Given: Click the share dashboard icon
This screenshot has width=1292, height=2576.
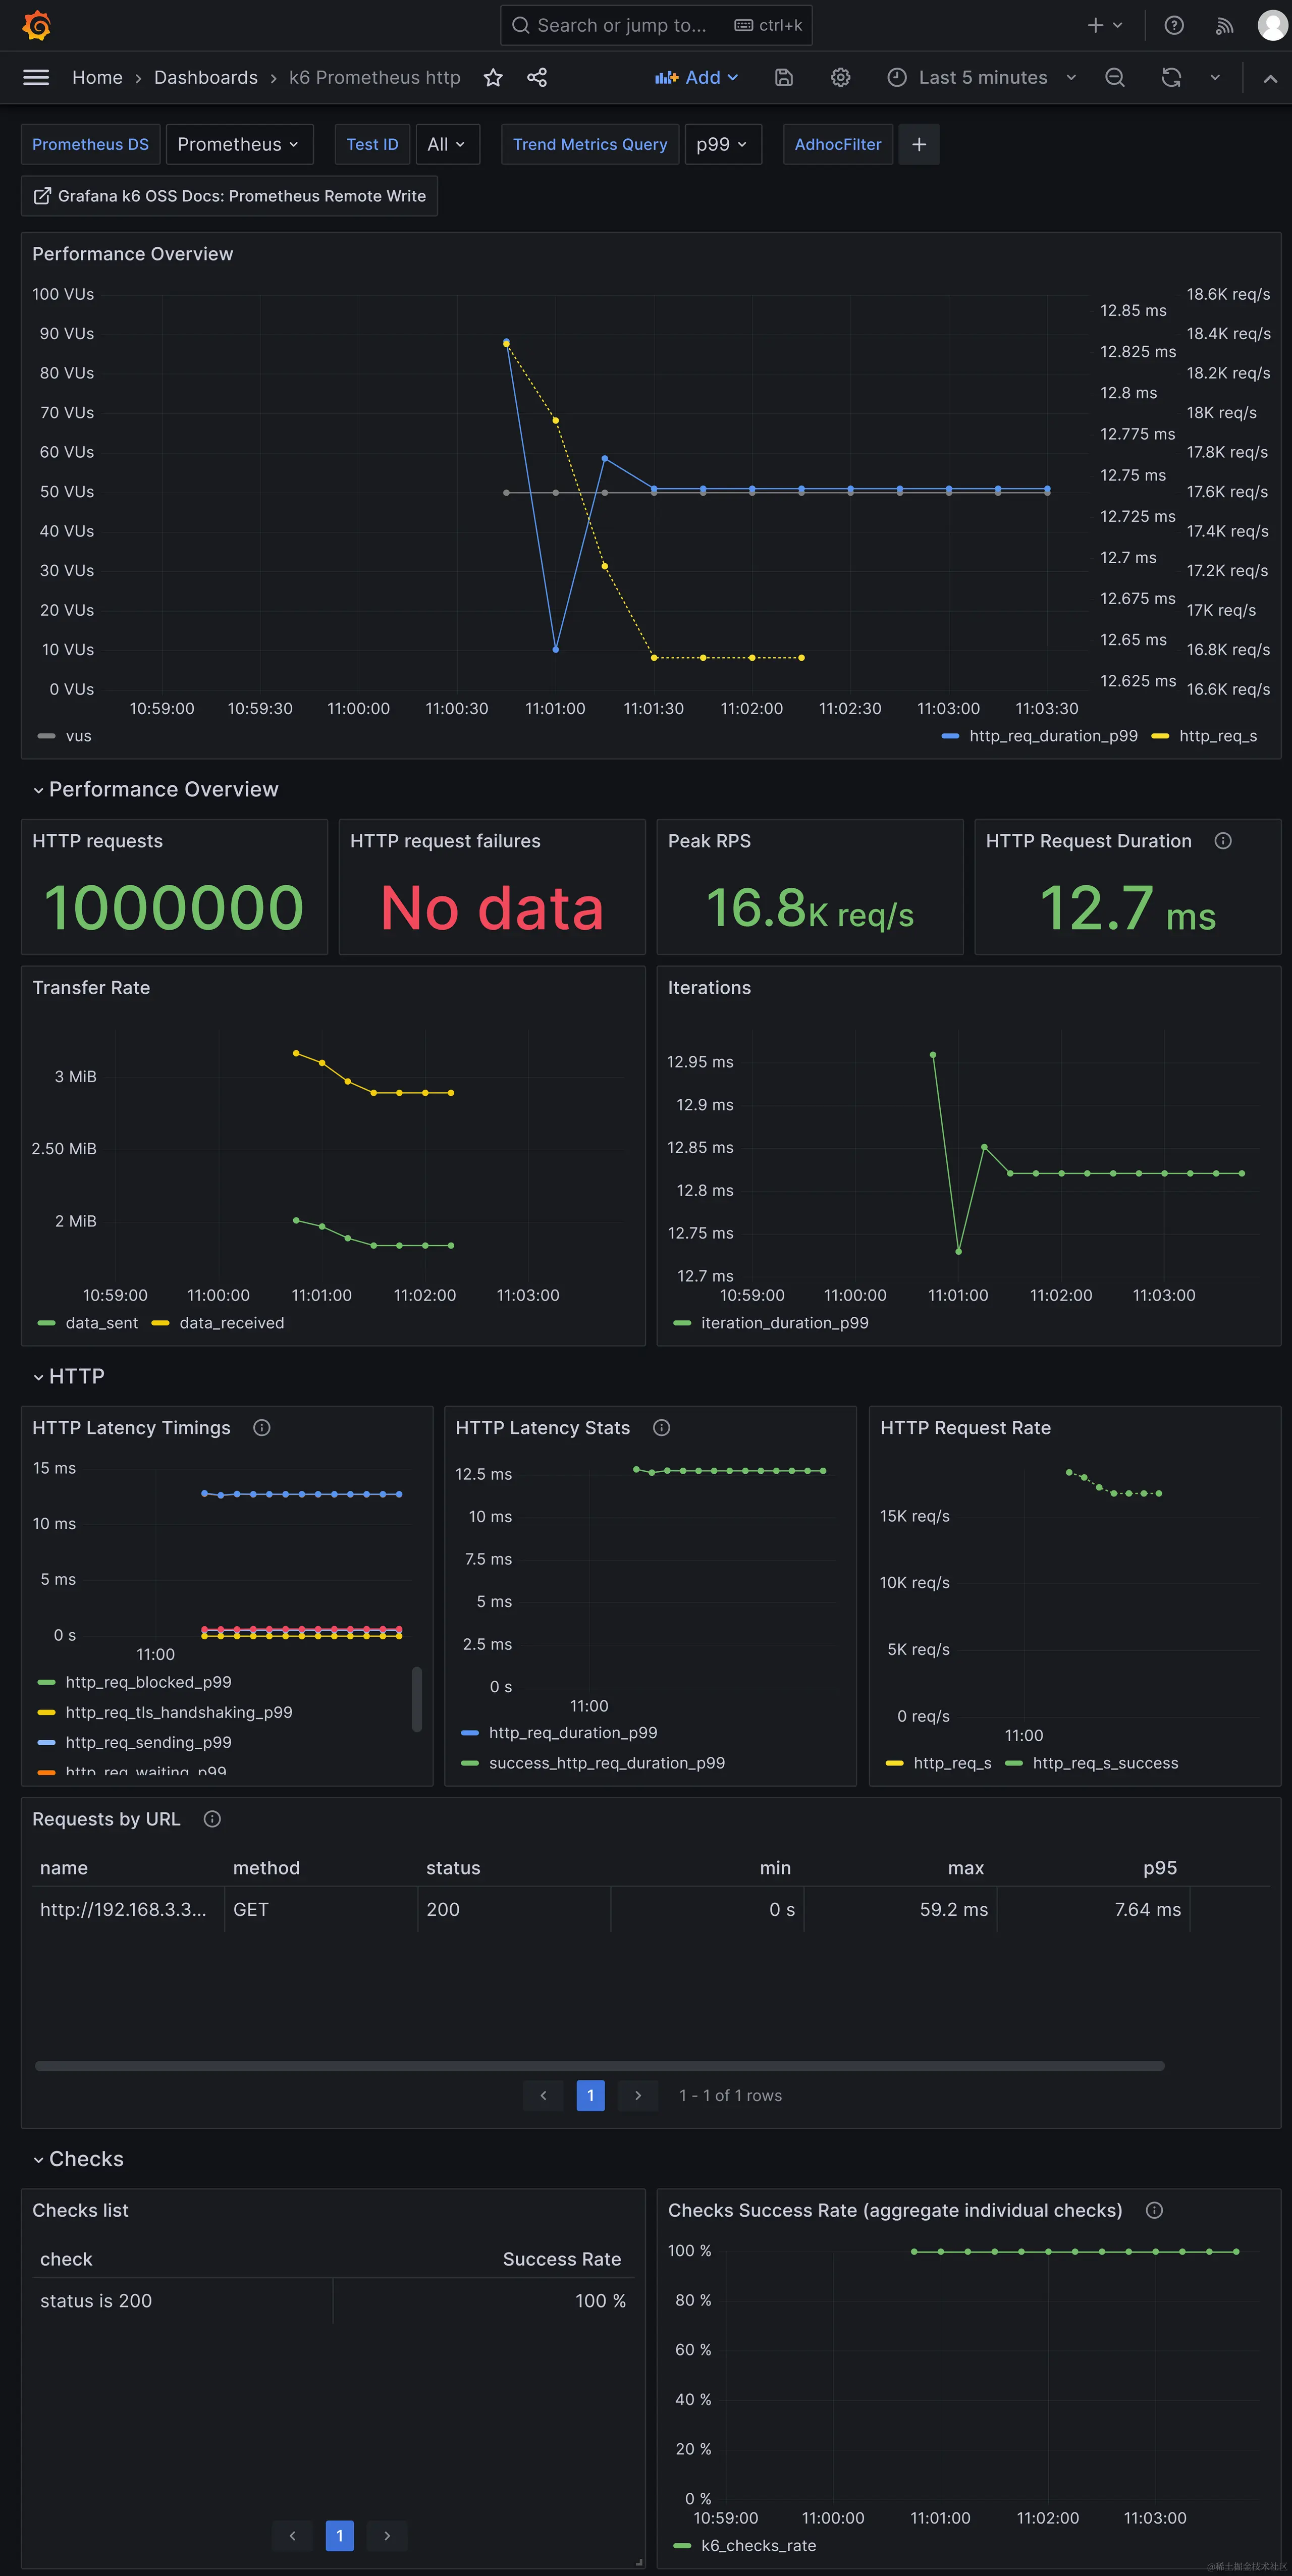Looking at the screenshot, I should click(537, 77).
